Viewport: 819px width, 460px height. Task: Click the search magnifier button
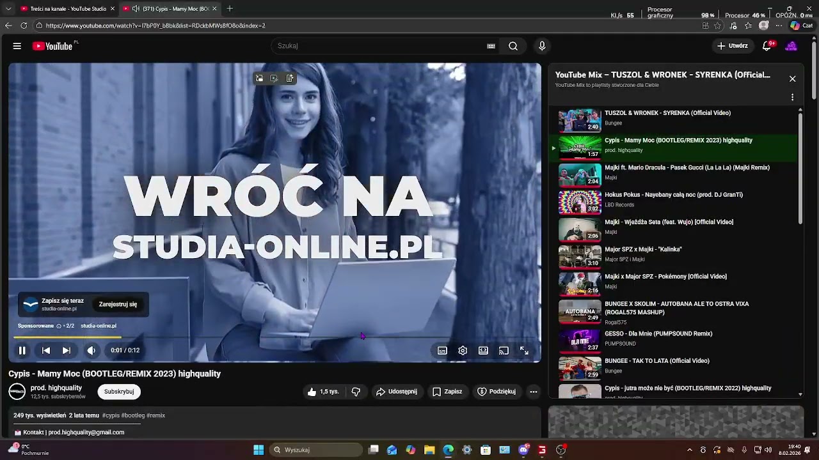pos(513,46)
